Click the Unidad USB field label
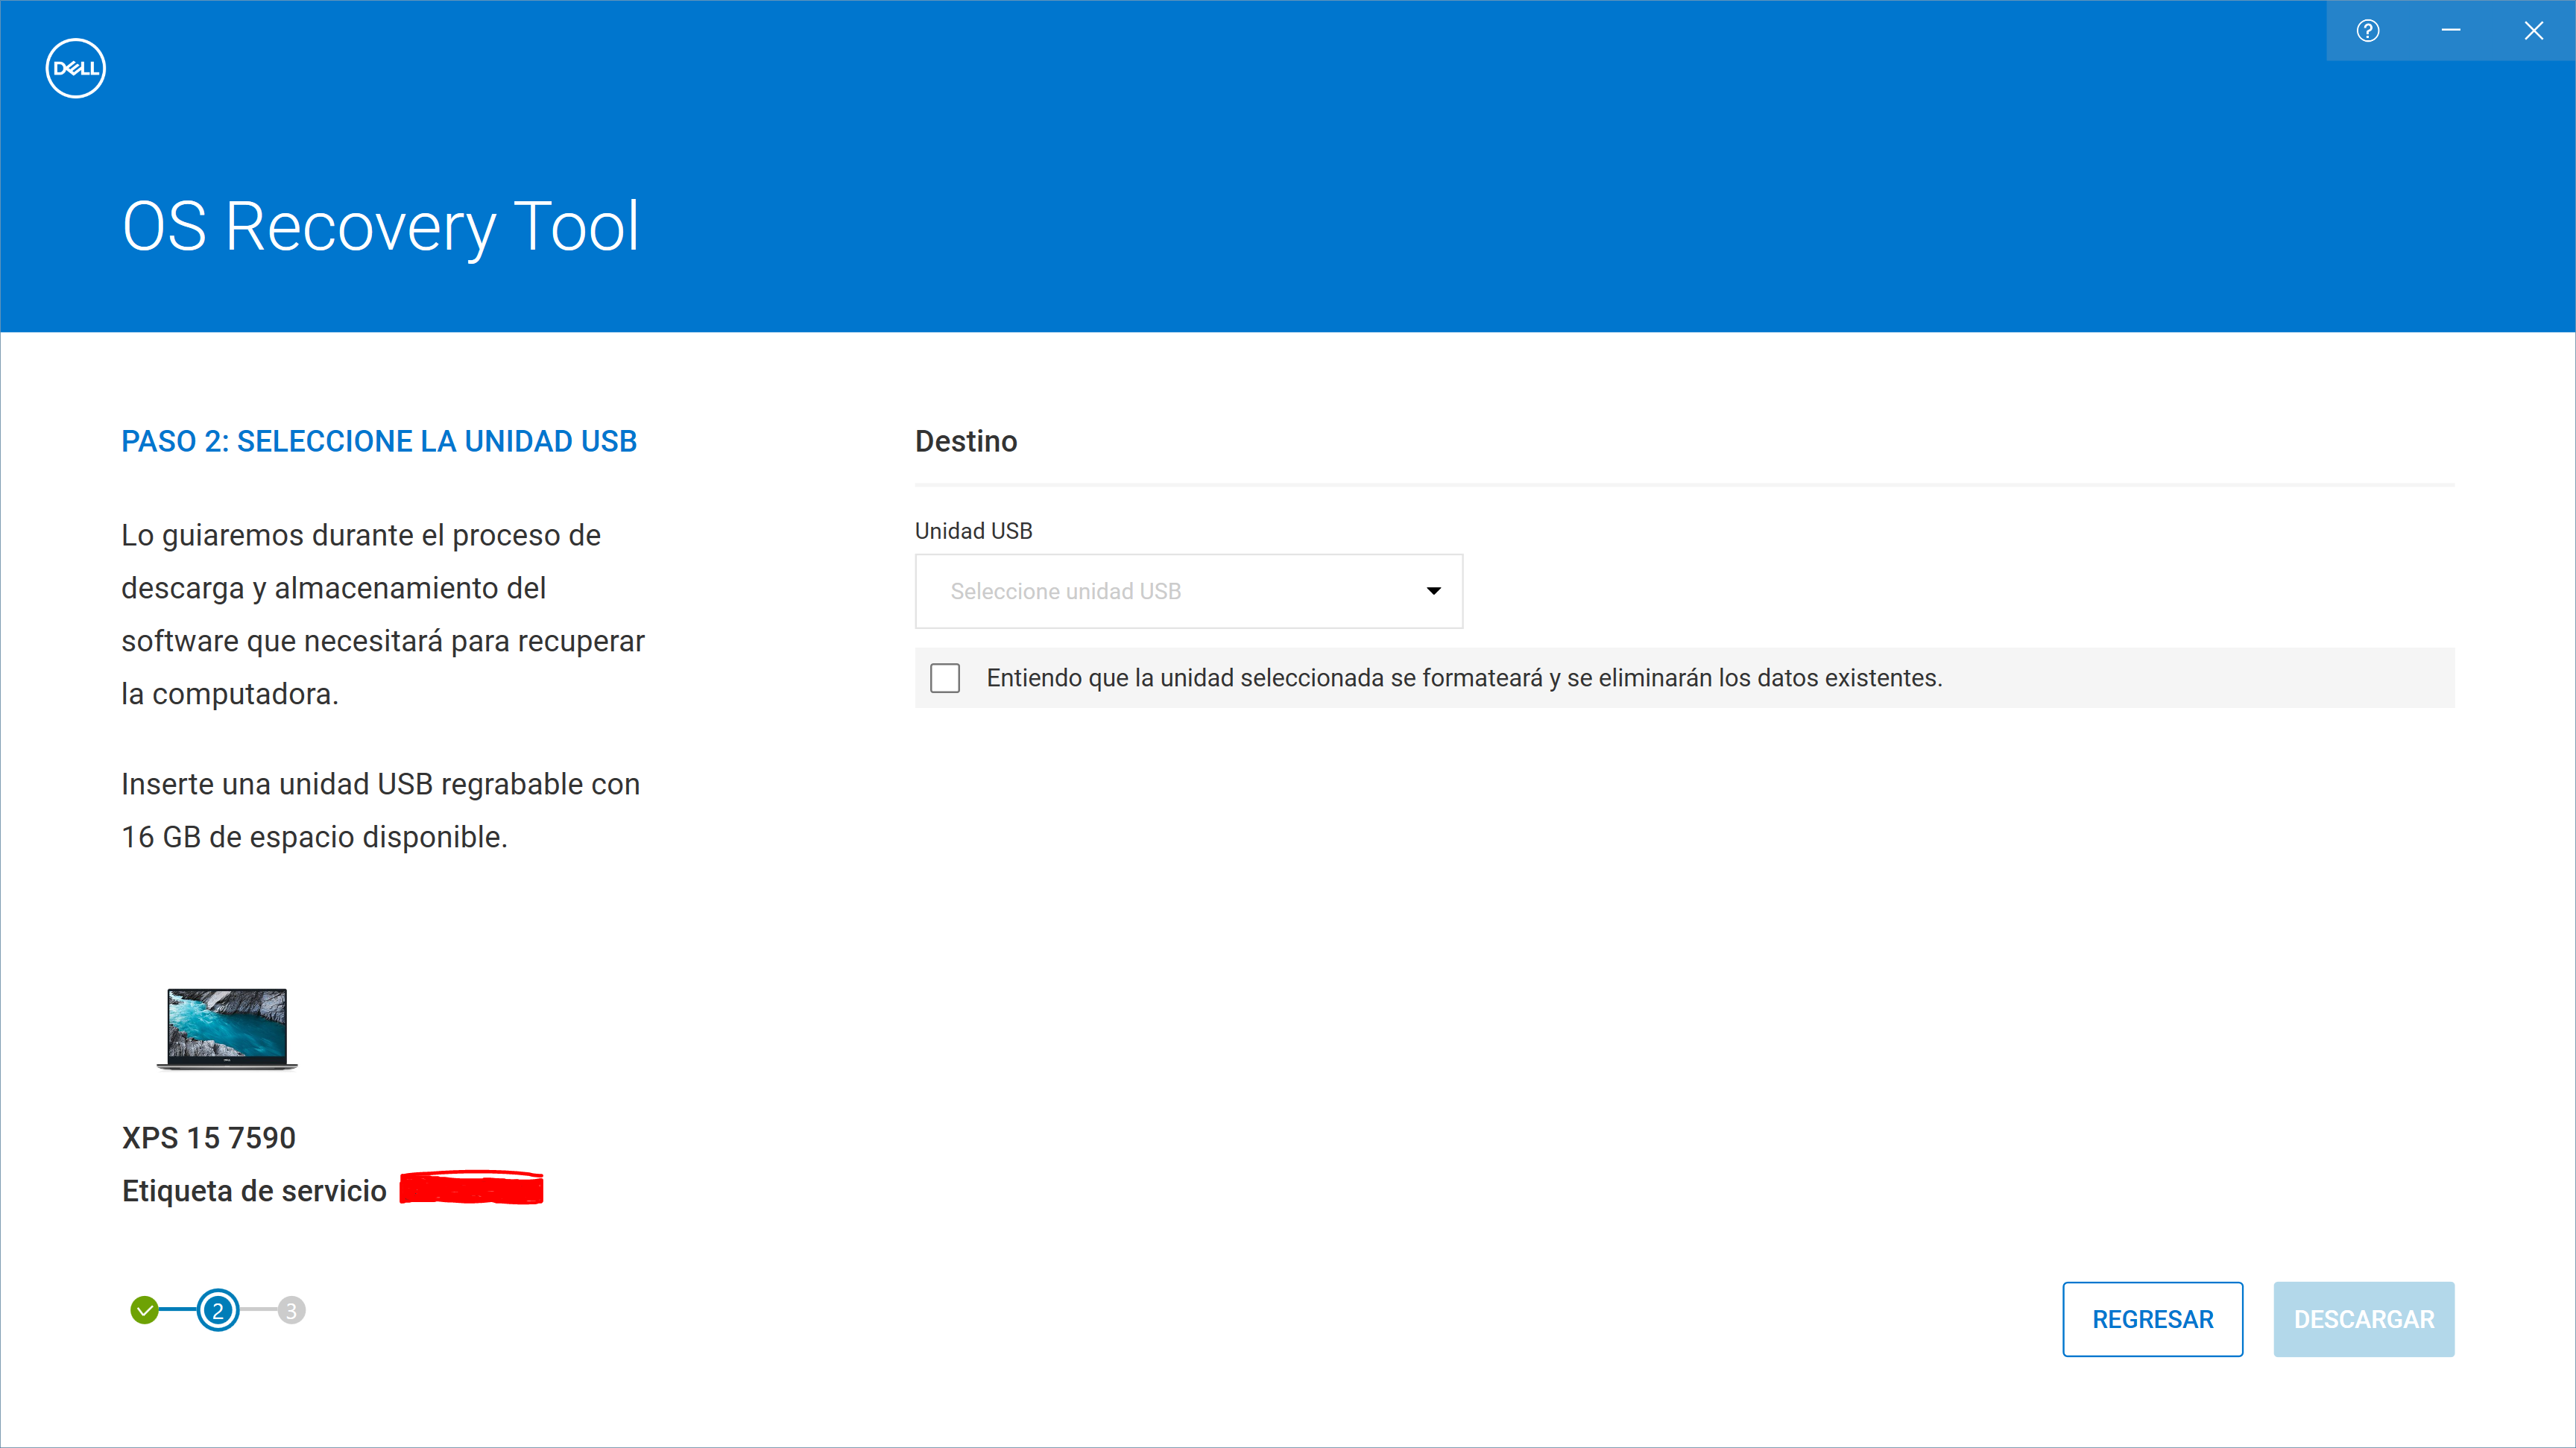This screenshot has width=2576, height=1448. click(x=974, y=531)
